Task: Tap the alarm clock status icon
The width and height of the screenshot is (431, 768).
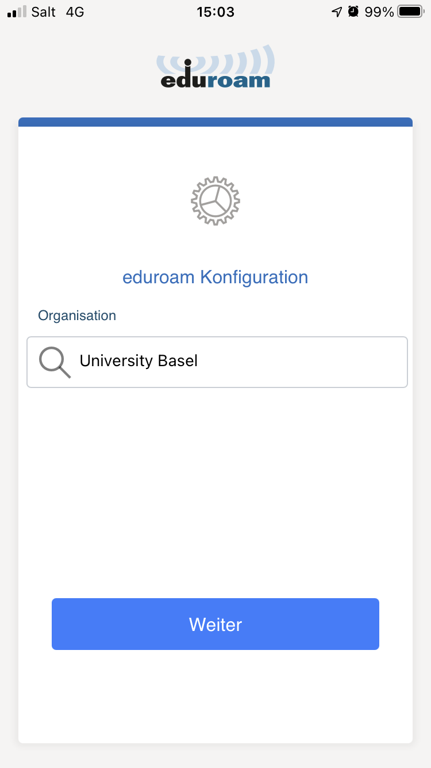Action: pyautogui.click(x=353, y=12)
